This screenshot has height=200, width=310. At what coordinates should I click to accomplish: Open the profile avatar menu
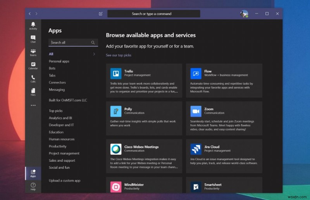tap(244, 14)
